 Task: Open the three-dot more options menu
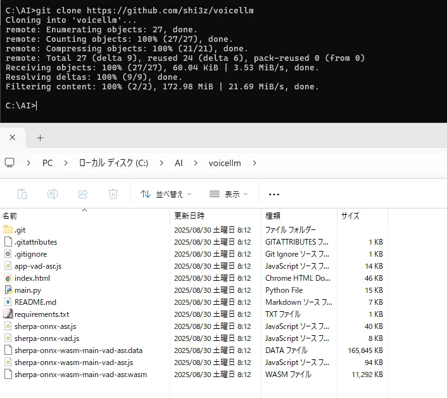(x=274, y=194)
